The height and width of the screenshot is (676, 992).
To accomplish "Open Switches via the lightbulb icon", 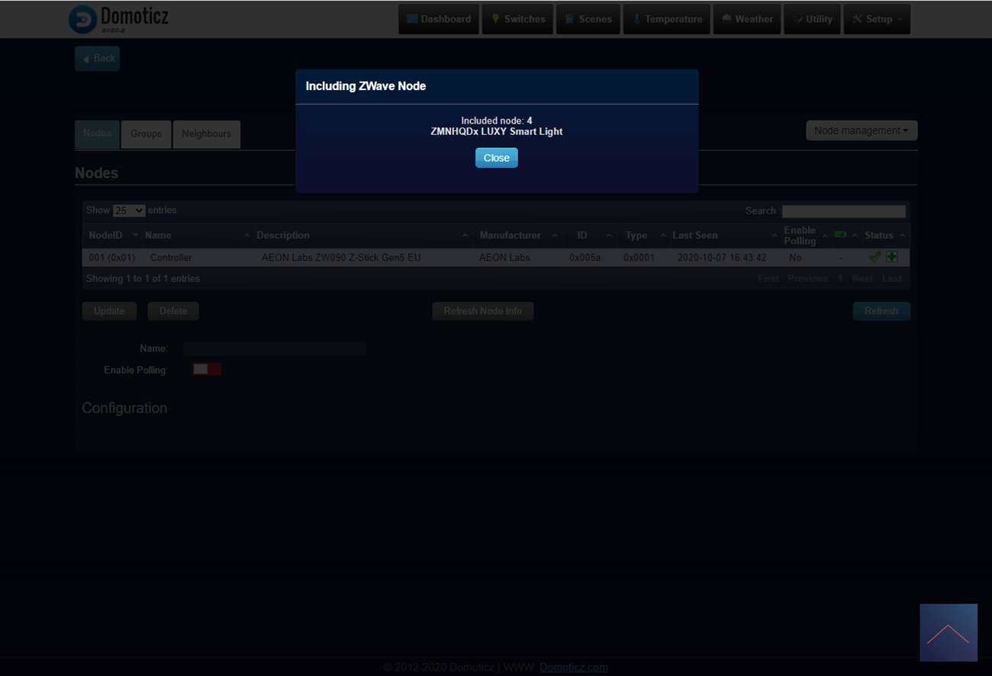I will point(495,19).
